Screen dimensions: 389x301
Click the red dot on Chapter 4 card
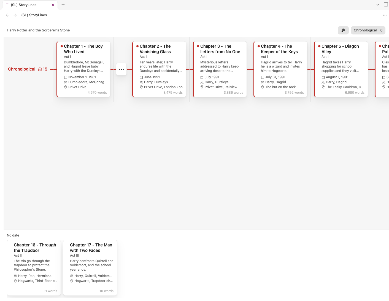pyautogui.click(x=259, y=46)
